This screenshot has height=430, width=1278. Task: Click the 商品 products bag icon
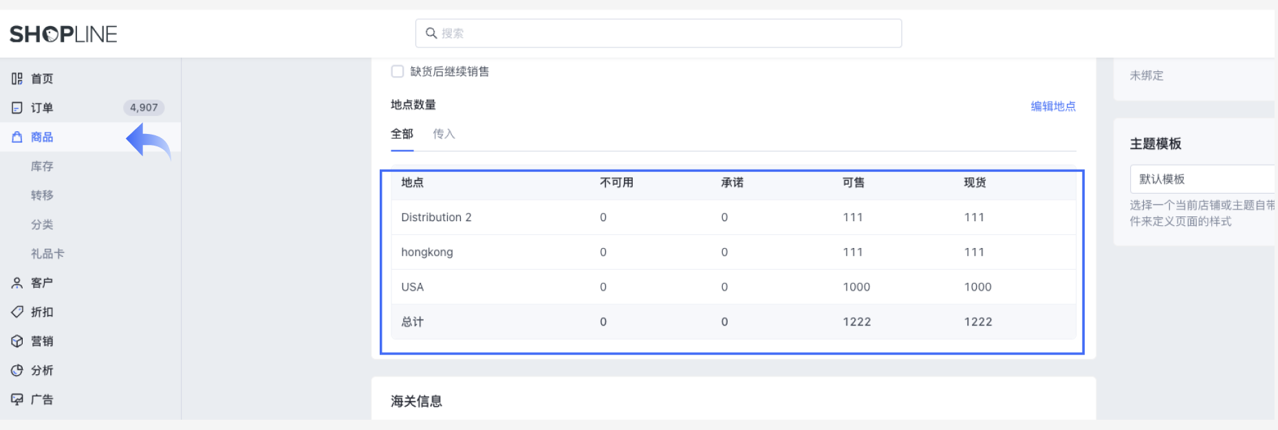click(x=17, y=137)
